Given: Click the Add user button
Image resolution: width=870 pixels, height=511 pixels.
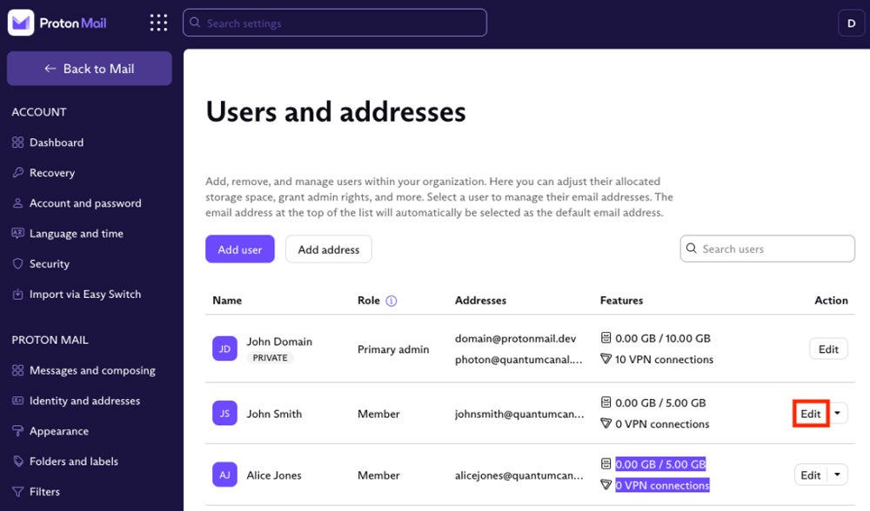Looking at the screenshot, I should 240,249.
